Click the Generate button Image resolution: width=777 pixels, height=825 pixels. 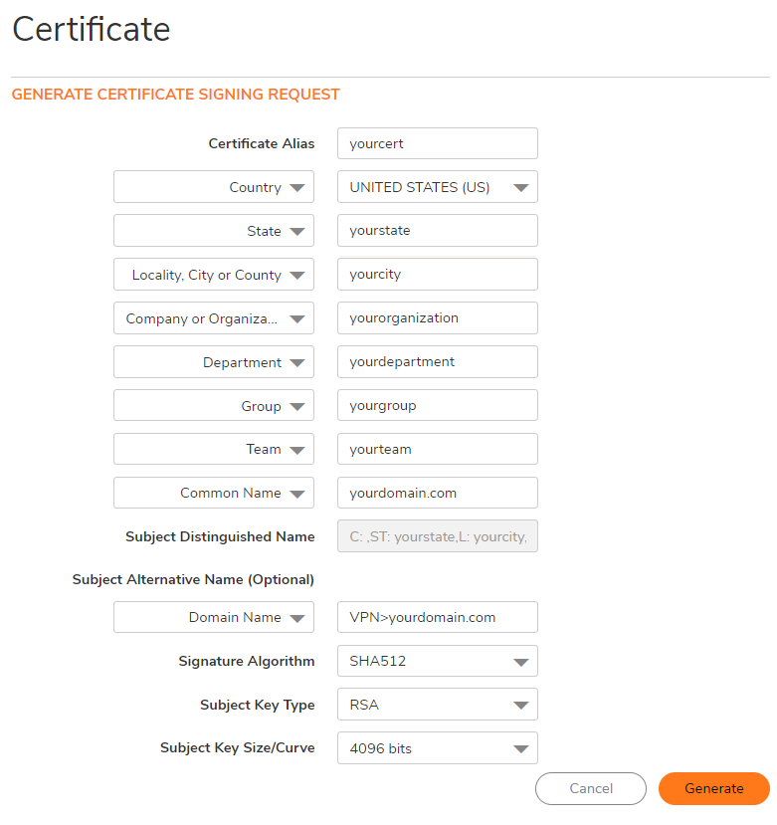coord(713,788)
